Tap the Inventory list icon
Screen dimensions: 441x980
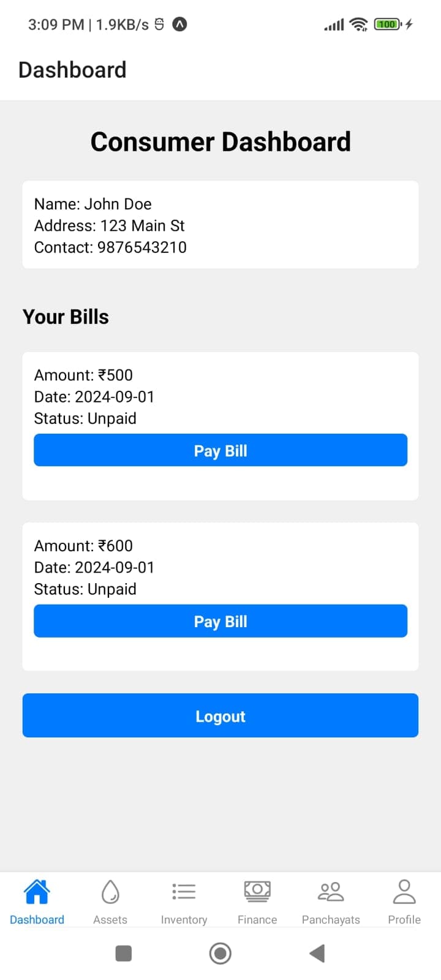pyautogui.click(x=184, y=892)
